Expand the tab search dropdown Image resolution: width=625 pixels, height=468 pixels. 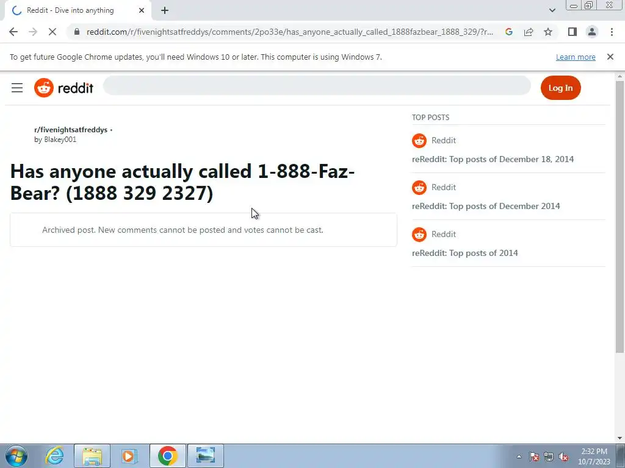[552, 11]
